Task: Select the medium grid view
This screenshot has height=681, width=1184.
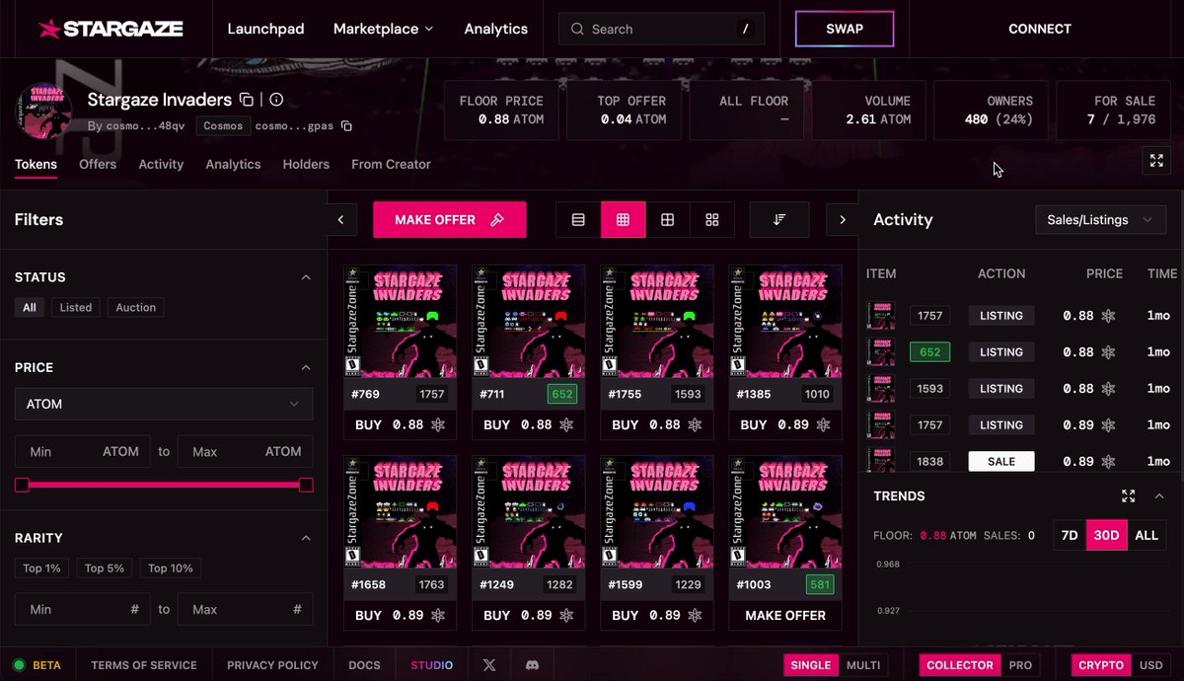Action: coord(668,220)
